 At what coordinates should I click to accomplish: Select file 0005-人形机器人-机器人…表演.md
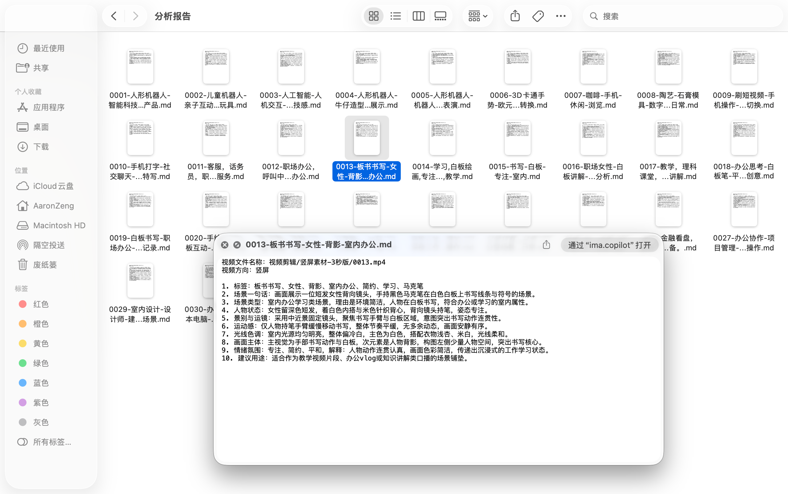coord(442,79)
